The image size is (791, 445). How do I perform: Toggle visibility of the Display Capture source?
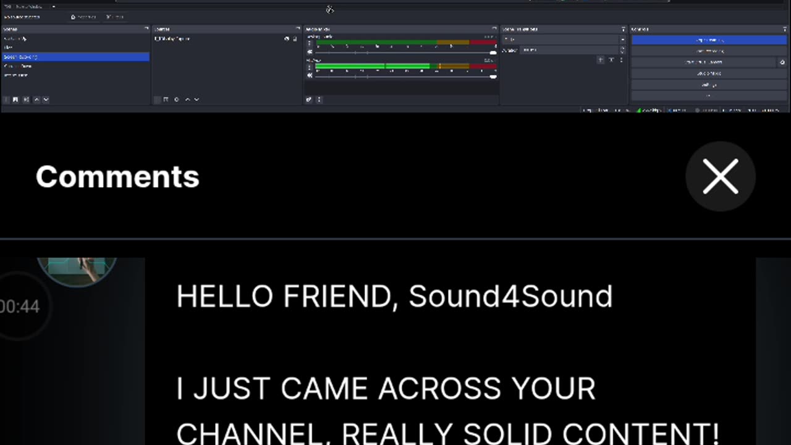pos(287,39)
